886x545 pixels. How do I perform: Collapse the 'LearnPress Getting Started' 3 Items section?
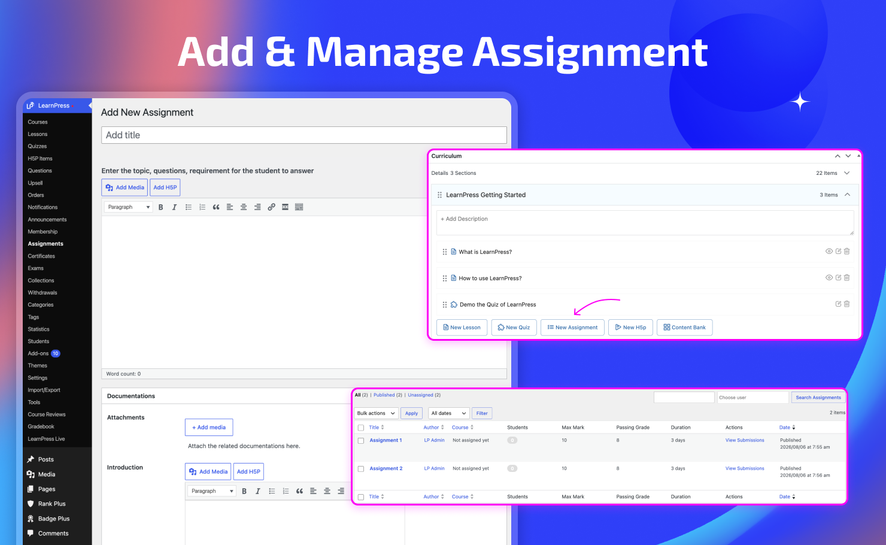click(x=847, y=195)
